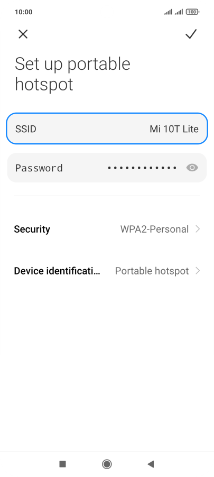Screen dimensions: 214x477
Task: Tap the second signal strength icon
Action: click(x=179, y=12)
